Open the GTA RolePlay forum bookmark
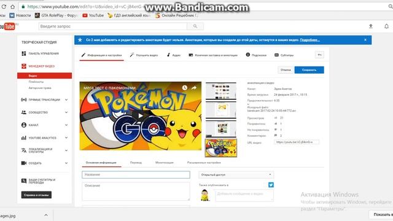This screenshot has height=221, width=393. coord(56,15)
